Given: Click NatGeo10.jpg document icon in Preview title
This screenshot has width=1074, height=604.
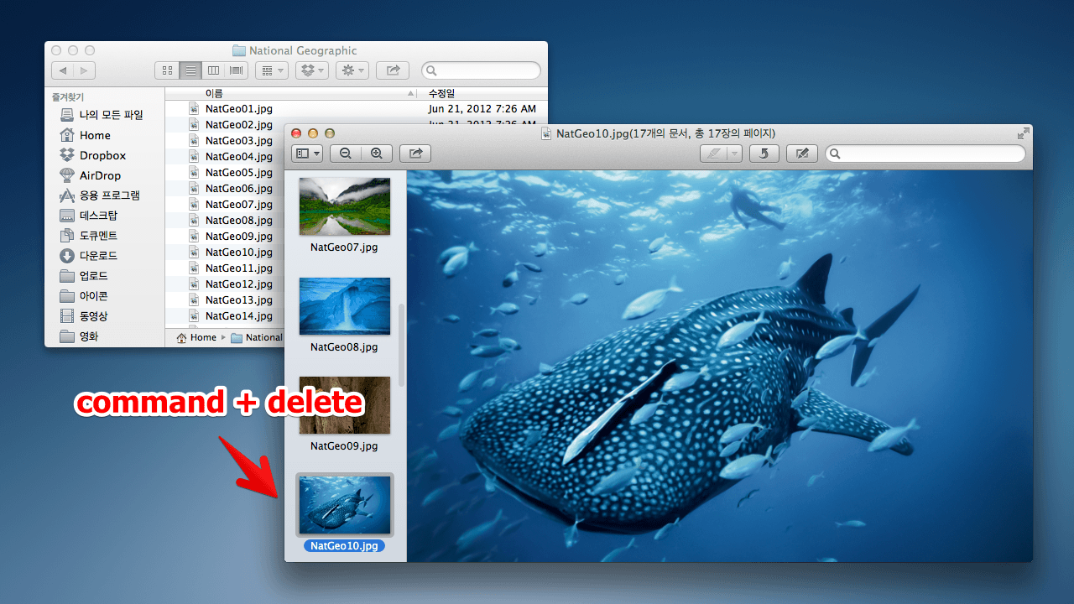Looking at the screenshot, I should (546, 133).
